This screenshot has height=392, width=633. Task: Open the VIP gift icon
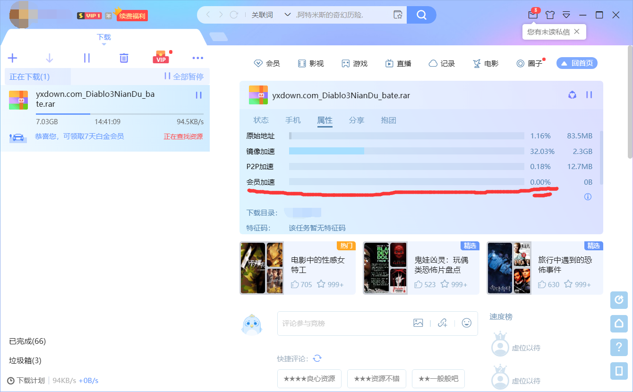coord(161,57)
